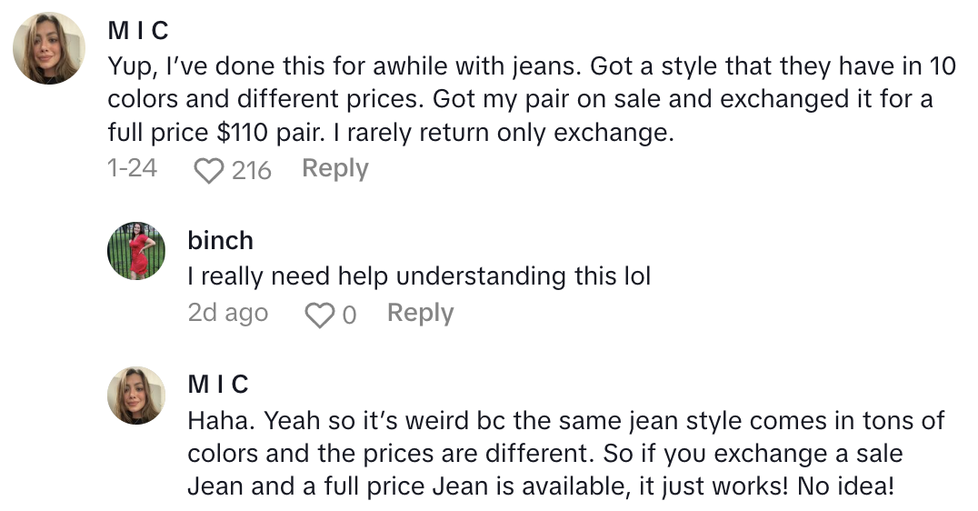Viewport: 978px width, 511px height.
Task: Click the 1-24 date stamp
Action: (132, 168)
